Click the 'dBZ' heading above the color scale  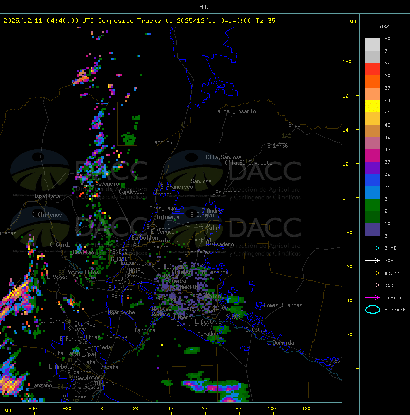[384, 27]
